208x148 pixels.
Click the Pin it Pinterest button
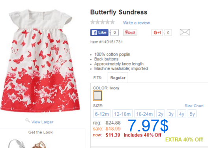[130, 32]
